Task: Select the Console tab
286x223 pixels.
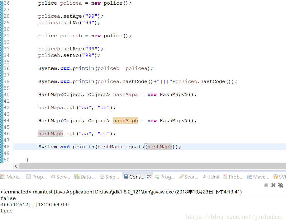Action: (x=137, y=177)
